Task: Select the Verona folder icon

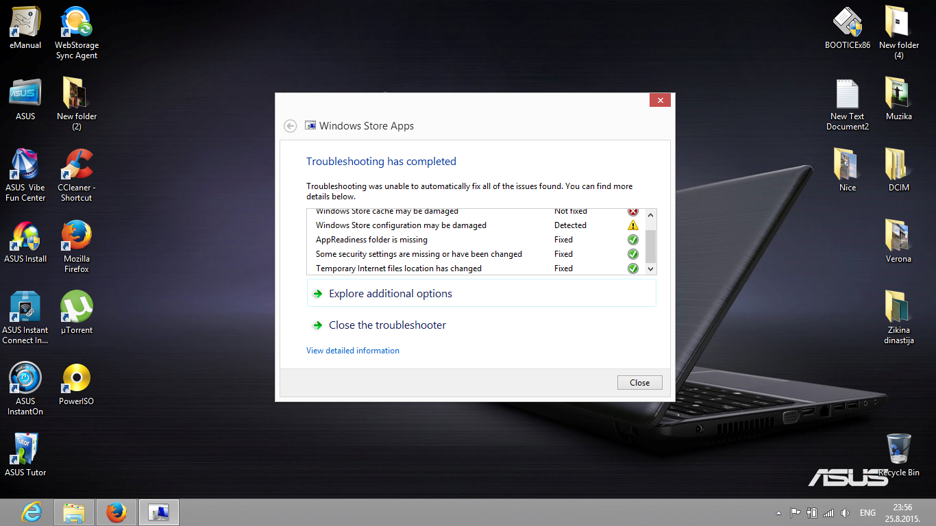Action: 899,242
